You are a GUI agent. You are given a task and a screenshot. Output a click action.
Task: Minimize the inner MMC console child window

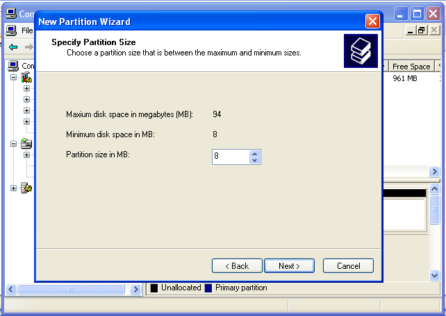(x=410, y=30)
